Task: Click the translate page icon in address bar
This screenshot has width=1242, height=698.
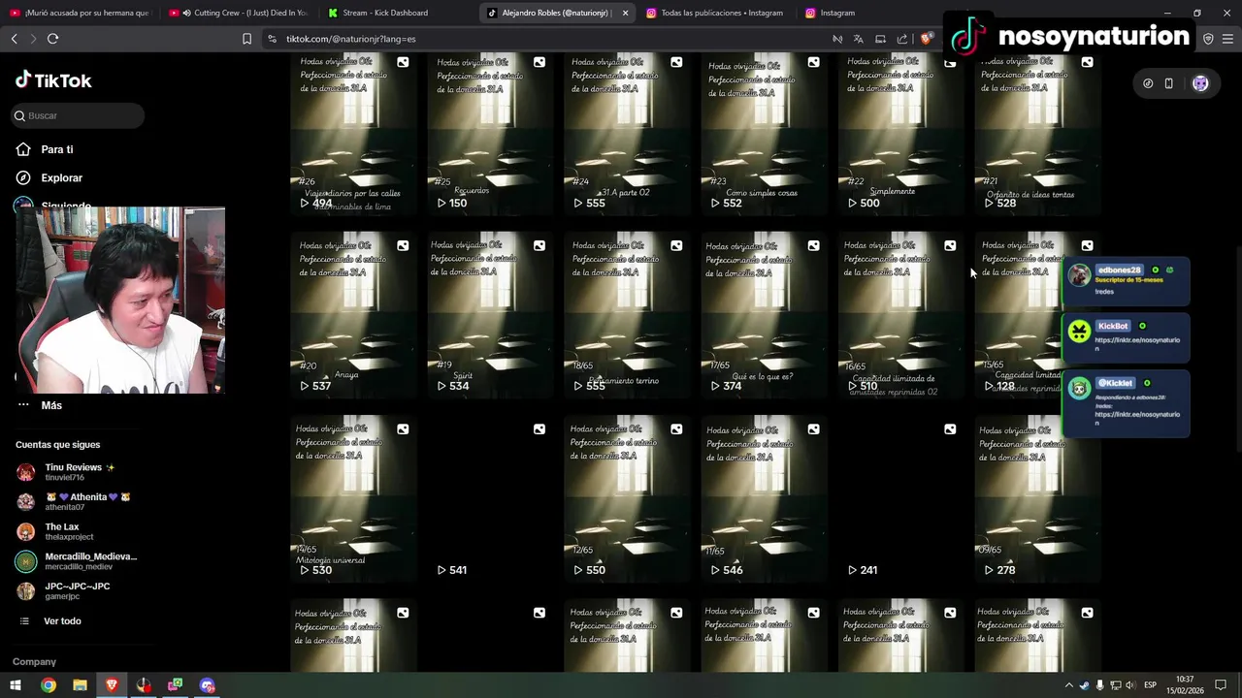Action: pyautogui.click(x=859, y=39)
